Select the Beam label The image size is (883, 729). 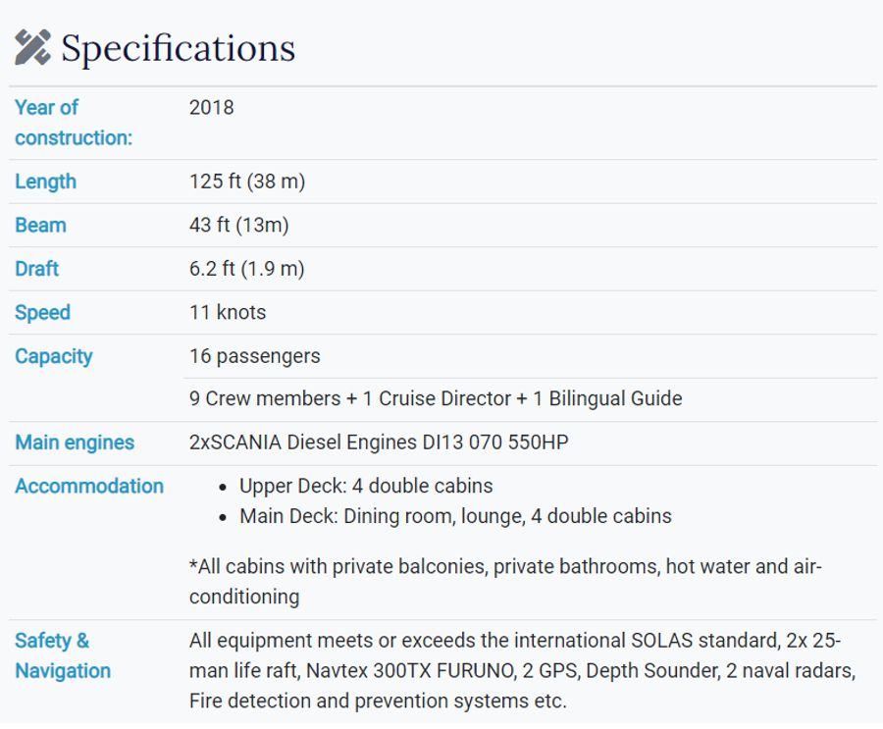coord(40,226)
